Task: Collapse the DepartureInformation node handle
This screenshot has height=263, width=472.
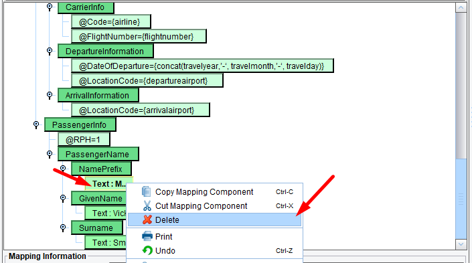Action: pyautogui.click(x=50, y=51)
